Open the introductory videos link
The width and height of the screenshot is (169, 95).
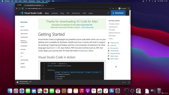86,51
